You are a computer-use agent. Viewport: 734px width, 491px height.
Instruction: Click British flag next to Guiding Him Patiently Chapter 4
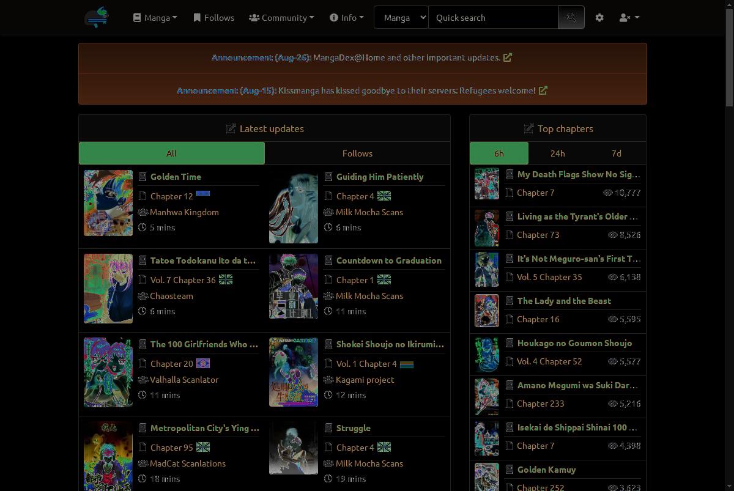click(x=384, y=196)
